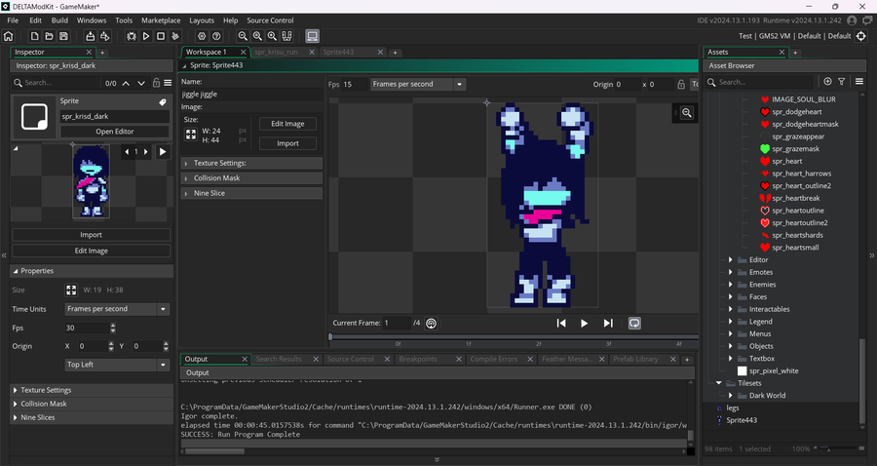Save project with the floppy disk icon
Viewport: 877px width, 466px height.
63,36
